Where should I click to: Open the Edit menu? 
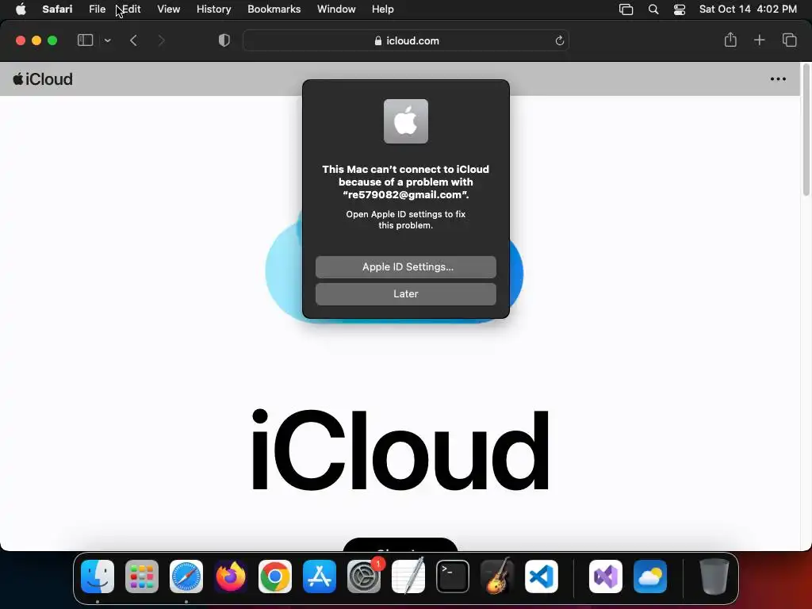click(131, 10)
